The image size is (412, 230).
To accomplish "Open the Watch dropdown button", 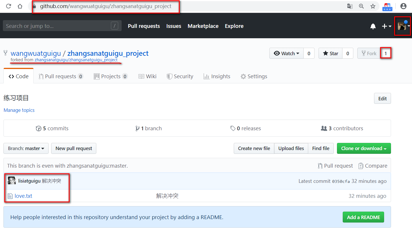I will (286, 53).
